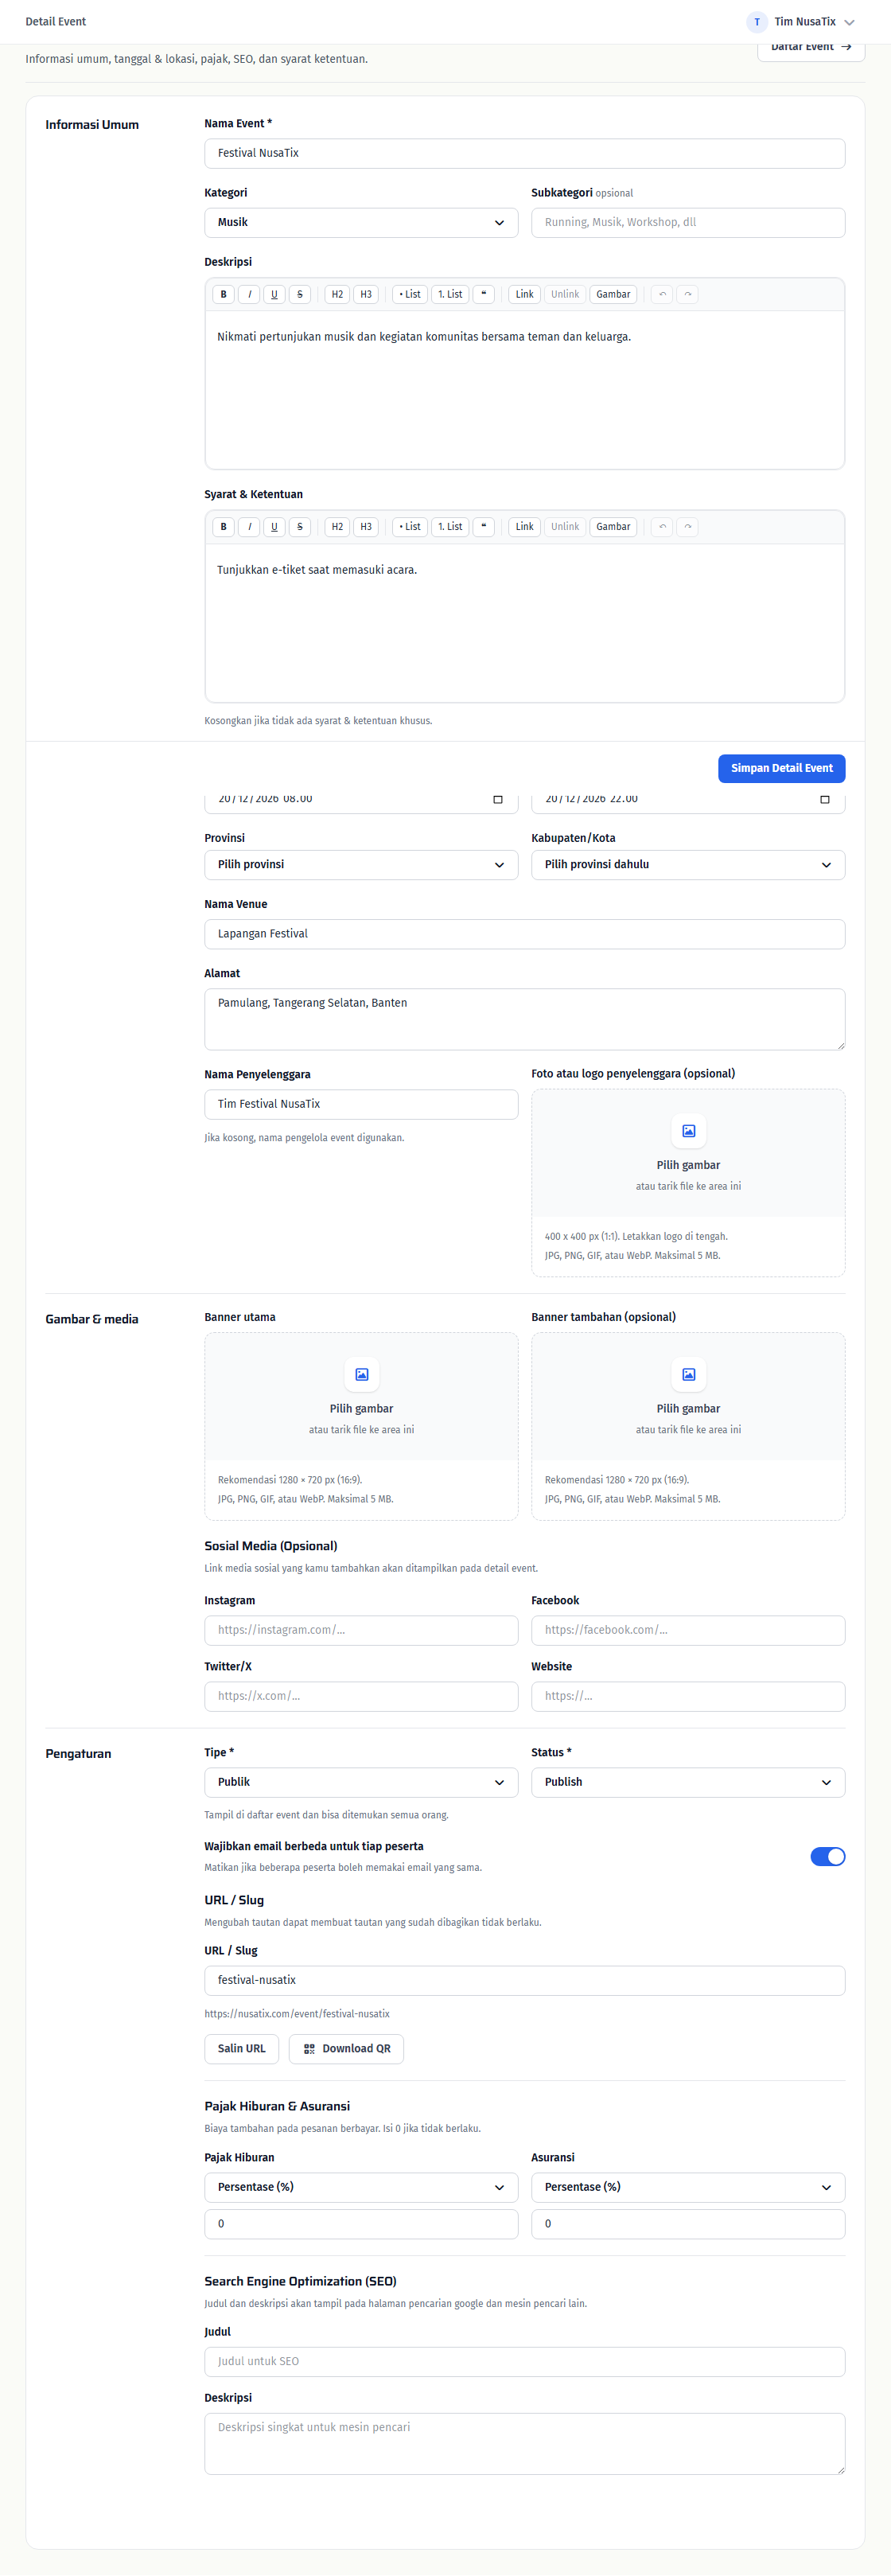Click the image icon under Banner utama
Image resolution: width=891 pixels, height=2576 pixels.
click(x=362, y=1374)
